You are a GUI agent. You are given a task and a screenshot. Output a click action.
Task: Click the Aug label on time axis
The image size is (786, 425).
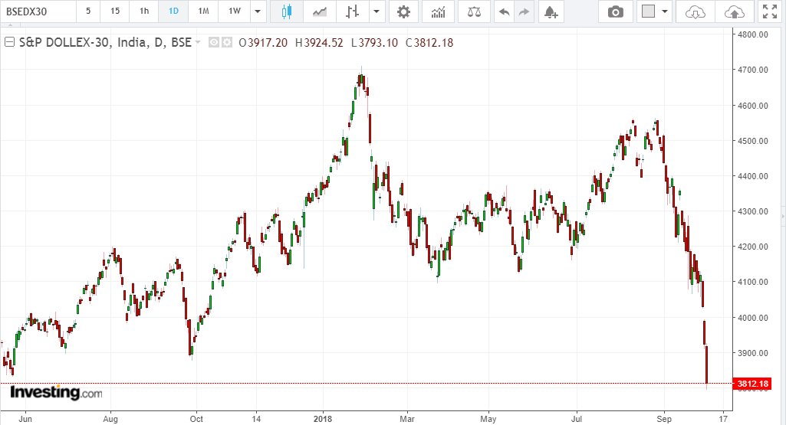[110, 419]
